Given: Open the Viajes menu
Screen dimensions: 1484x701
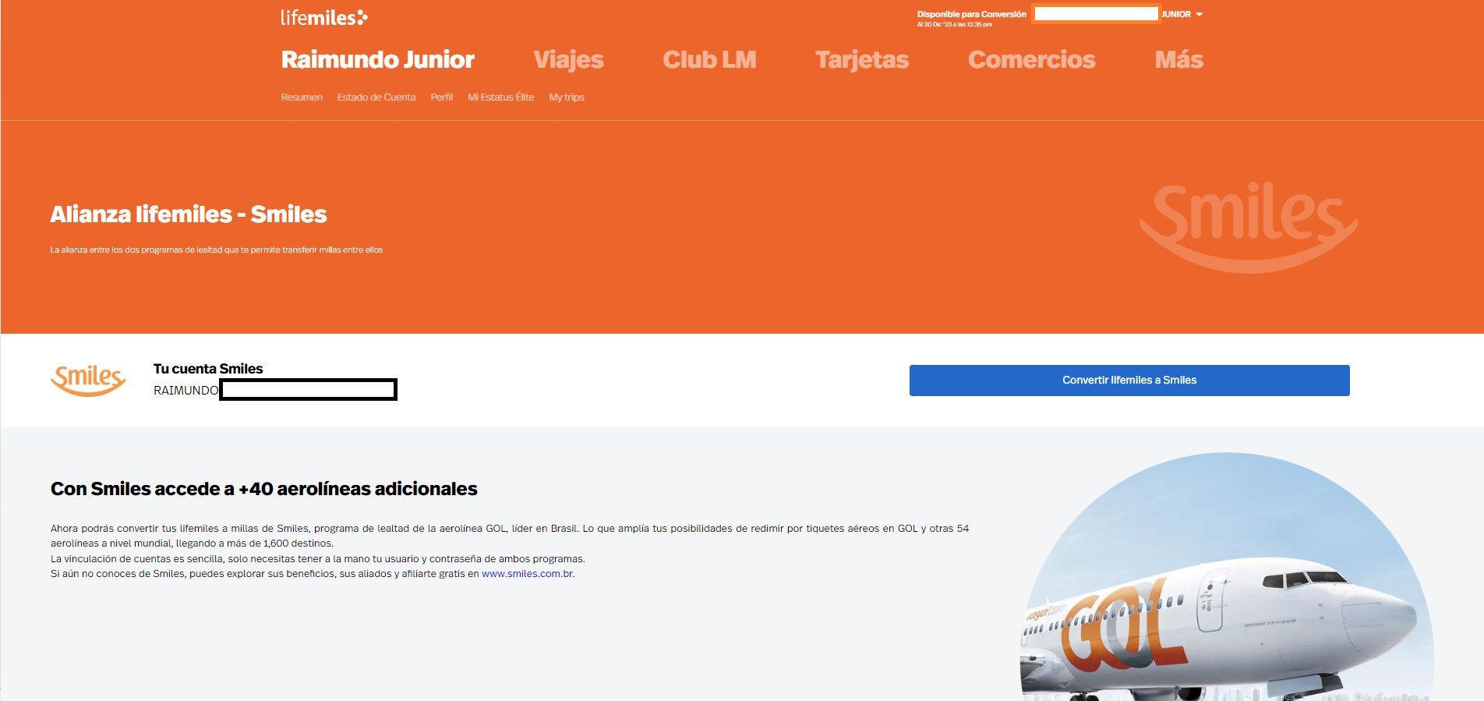Looking at the screenshot, I should click(x=568, y=60).
